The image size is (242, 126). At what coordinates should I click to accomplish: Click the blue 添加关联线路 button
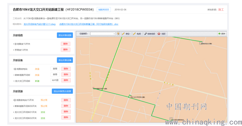click(65, 35)
